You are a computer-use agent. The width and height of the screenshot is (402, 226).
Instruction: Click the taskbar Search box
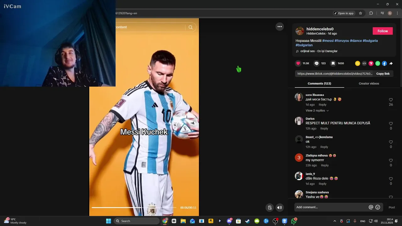pyautogui.click(x=137, y=221)
